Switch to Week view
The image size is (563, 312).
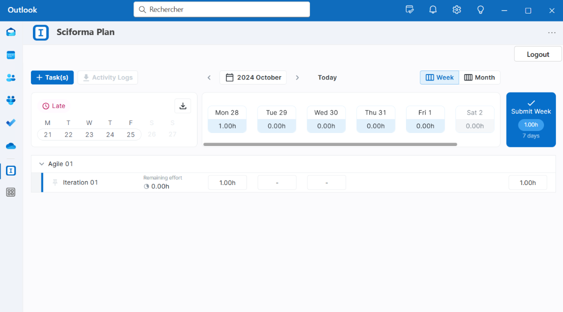439,77
